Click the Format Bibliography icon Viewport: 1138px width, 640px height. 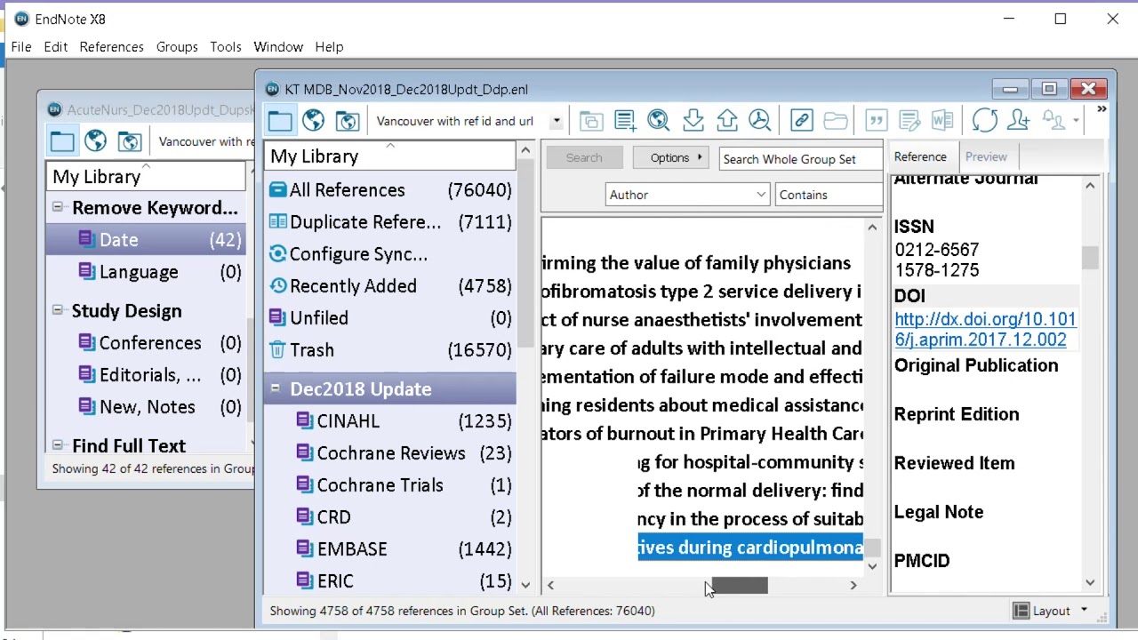click(910, 121)
